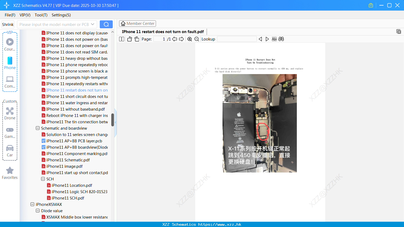This screenshot has height=227, width=404.
Task: Select the IPhone 11 restart fault.pdf tab
Action: [163, 32]
